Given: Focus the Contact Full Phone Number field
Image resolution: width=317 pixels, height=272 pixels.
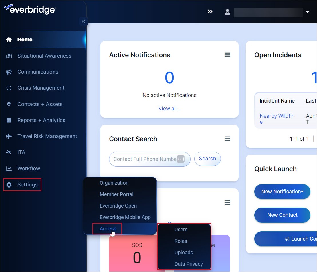Looking at the screenshot, I should click(x=150, y=159).
